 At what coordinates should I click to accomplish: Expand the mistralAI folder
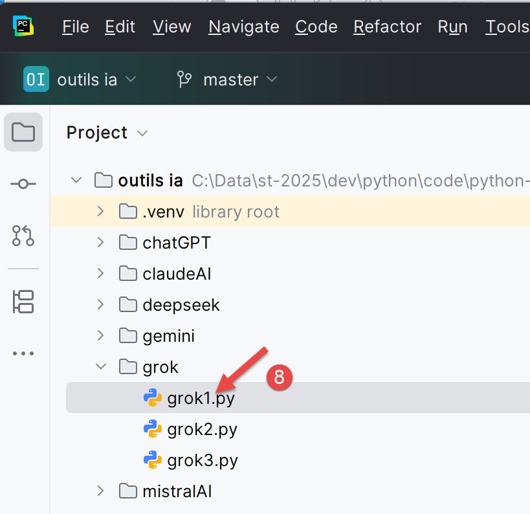100,491
